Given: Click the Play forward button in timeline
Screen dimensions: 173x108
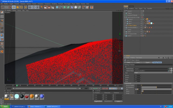Looking at the screenshot, I should pyautogui.click(x=96, y=89).
